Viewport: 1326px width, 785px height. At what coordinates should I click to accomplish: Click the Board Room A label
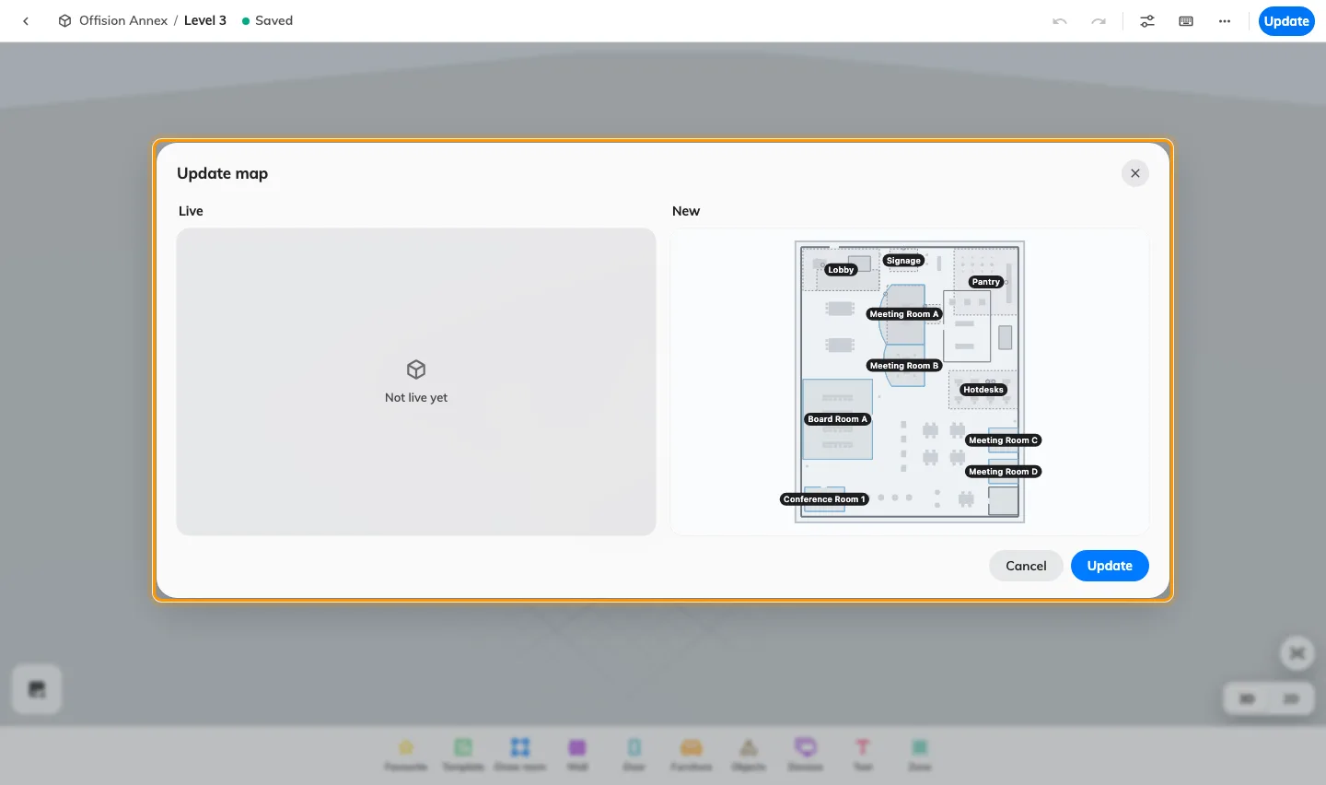coord(837,419)
